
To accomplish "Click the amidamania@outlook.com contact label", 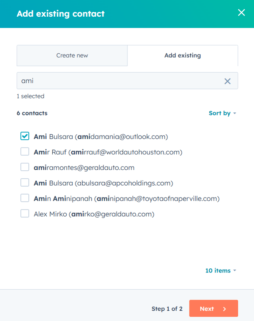I will 101,137.
